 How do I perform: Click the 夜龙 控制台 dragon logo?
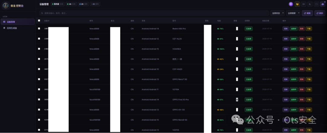(x=6, y=6)
